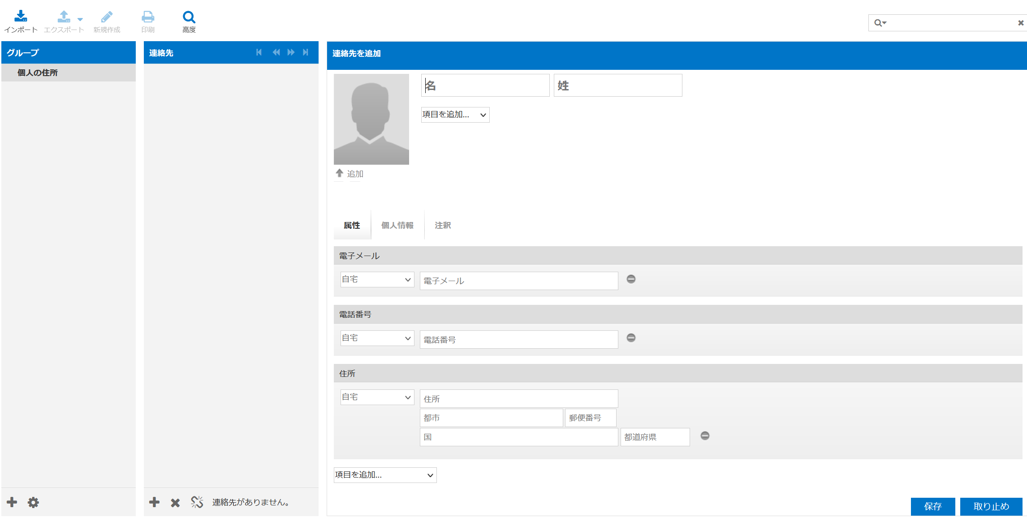This screenshot has height=517, width=1027.
Task: Click the plus icon to add group
Action: pos(12,502)
